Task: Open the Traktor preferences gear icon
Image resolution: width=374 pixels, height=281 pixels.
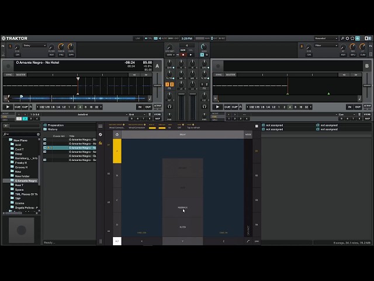Action: coord(347,38)
